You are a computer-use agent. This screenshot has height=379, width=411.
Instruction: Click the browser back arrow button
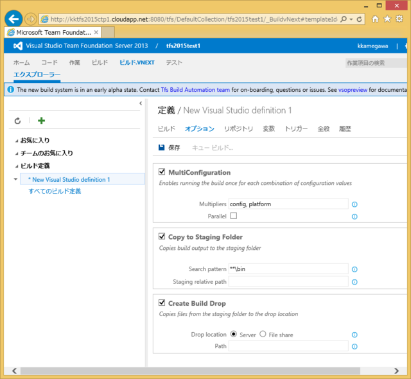(x=13, y=19)
